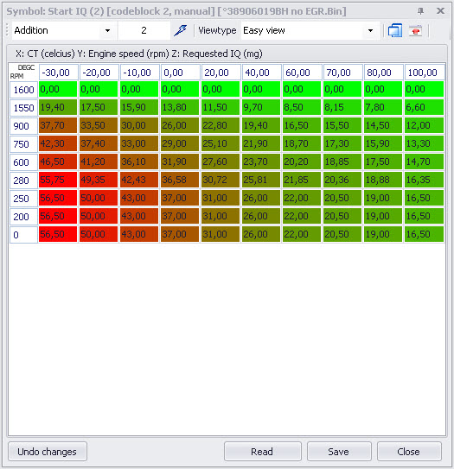This screenshot has width=454, height=469.
Task: Select the 1600 RPM row header
Action: point(23,90)
